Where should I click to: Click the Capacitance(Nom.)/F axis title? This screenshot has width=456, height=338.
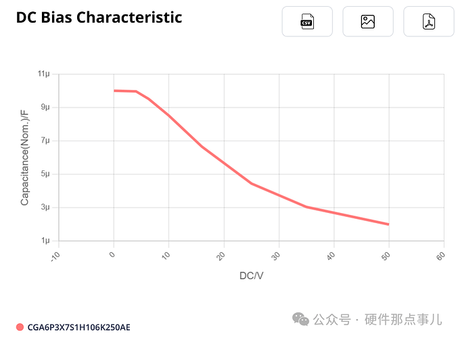click(x=24, y=157)
